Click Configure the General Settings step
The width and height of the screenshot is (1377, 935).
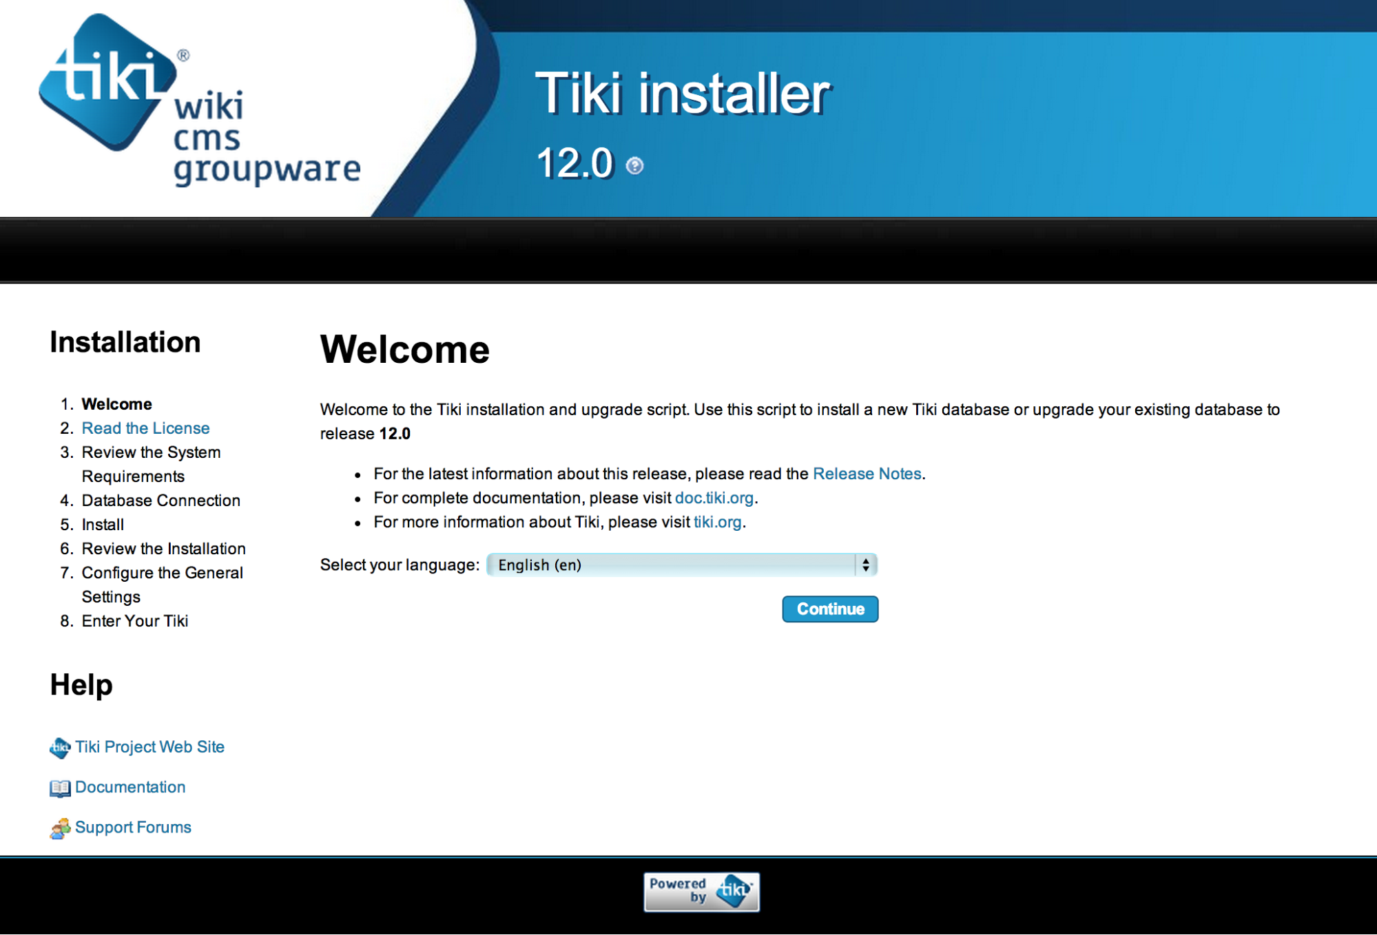(162, 585)
